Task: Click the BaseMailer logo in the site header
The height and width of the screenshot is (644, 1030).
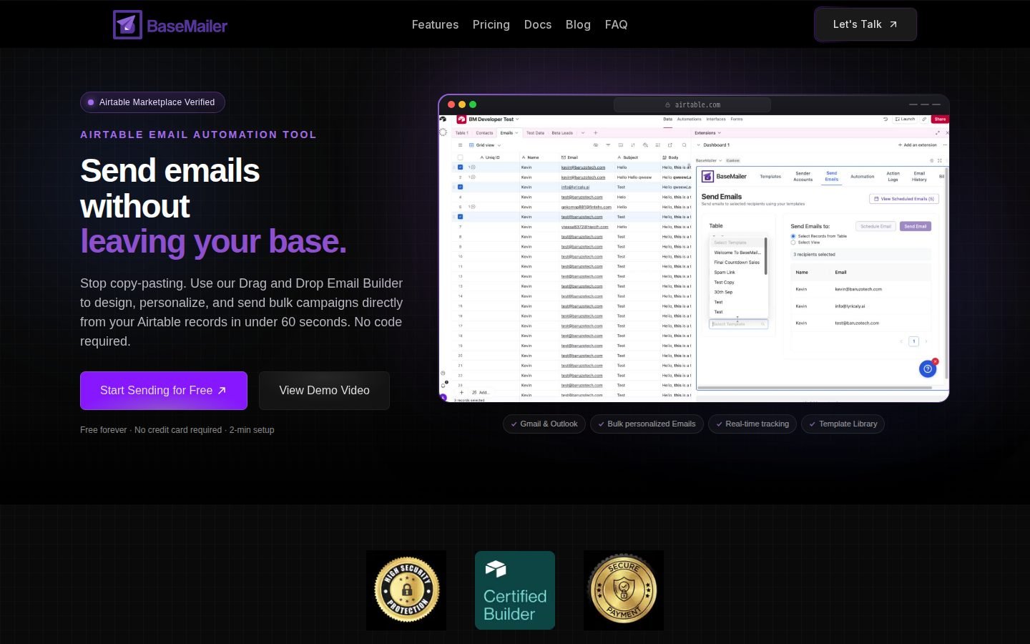Action: (x=170, y=25)
